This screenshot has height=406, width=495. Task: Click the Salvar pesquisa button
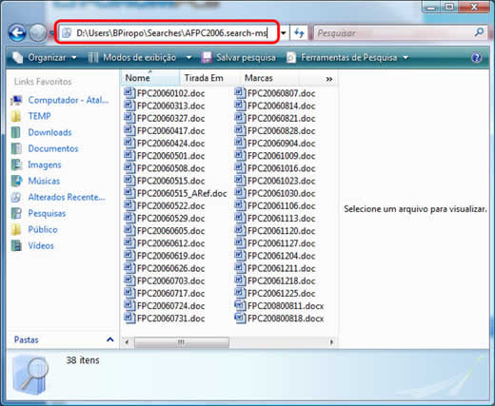(x=239, y=58)
